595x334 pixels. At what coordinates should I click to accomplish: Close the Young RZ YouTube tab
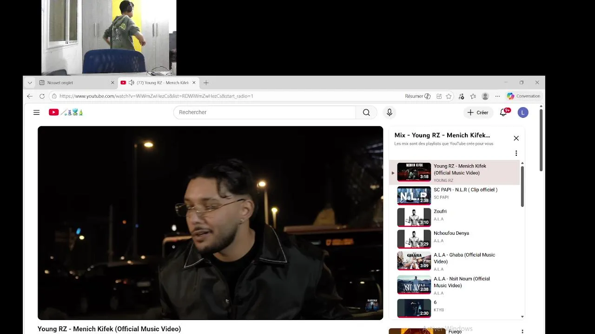tap(194, 83)
